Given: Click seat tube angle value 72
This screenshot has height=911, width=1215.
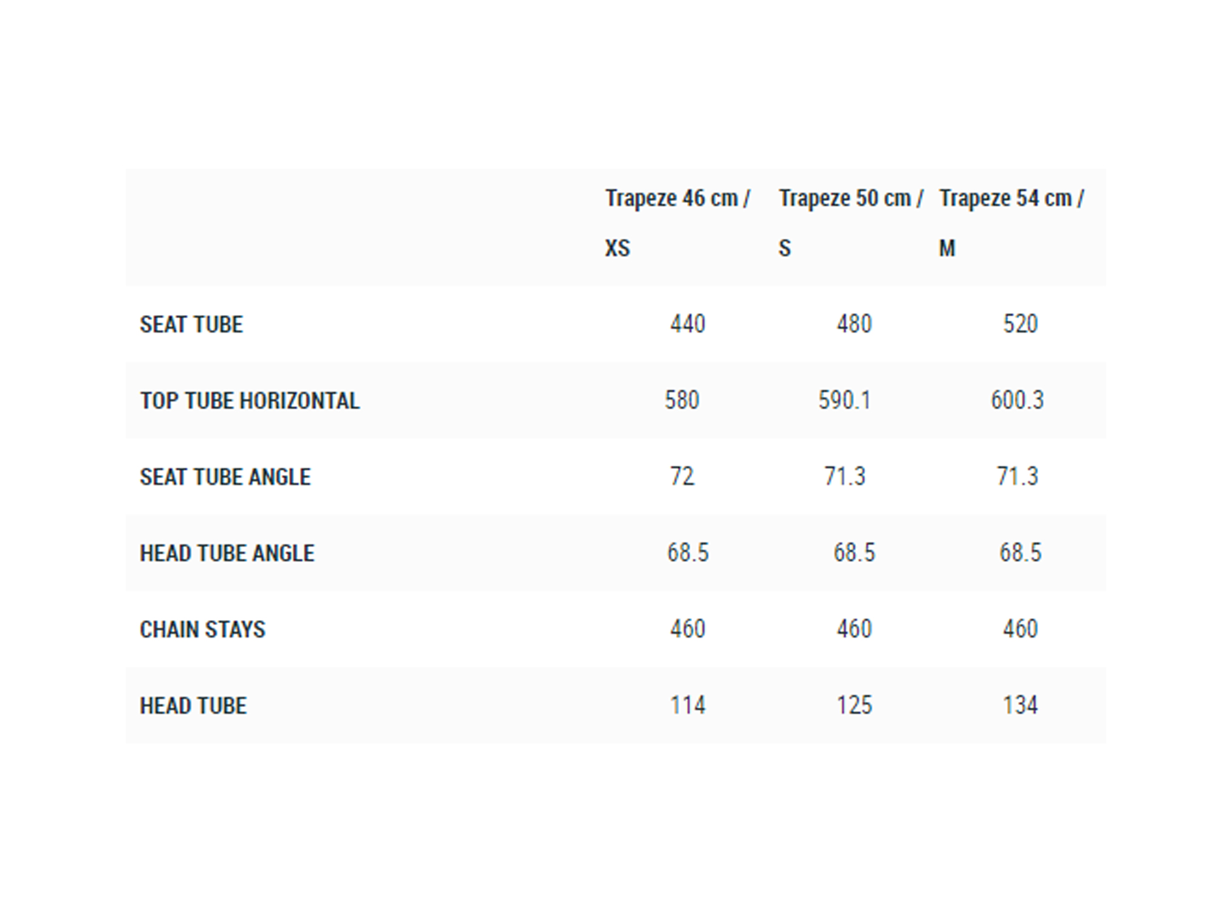Looking at the screenshot, I should pos(682,476).
